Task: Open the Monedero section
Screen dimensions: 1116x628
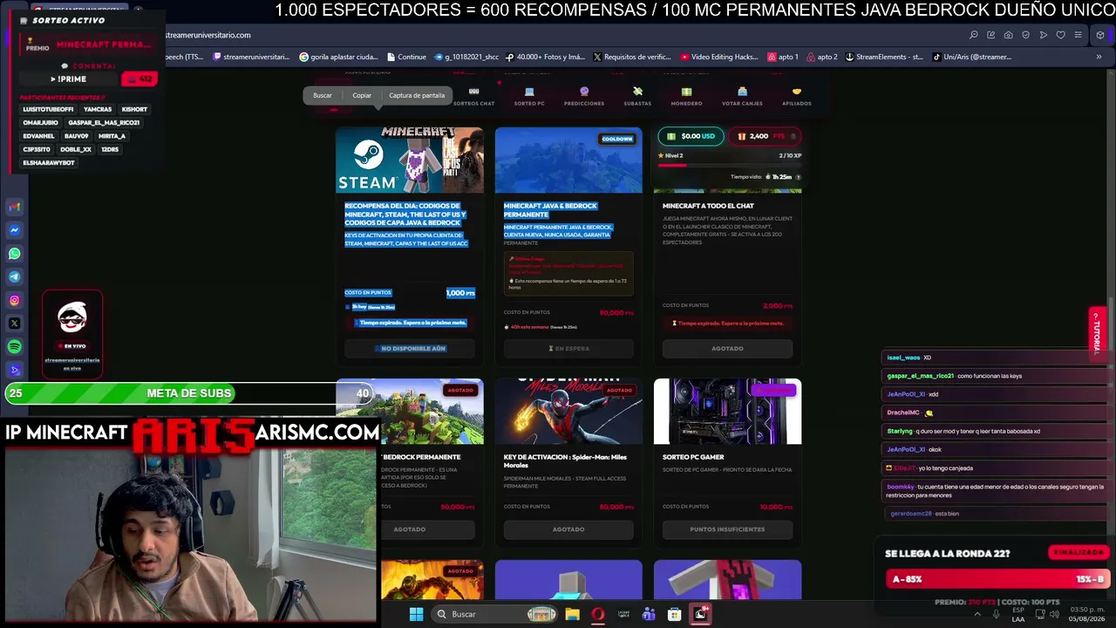Action: pyautogui.click(x=686, y=96)
